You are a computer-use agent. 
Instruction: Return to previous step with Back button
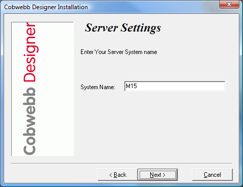pos(118,175)
